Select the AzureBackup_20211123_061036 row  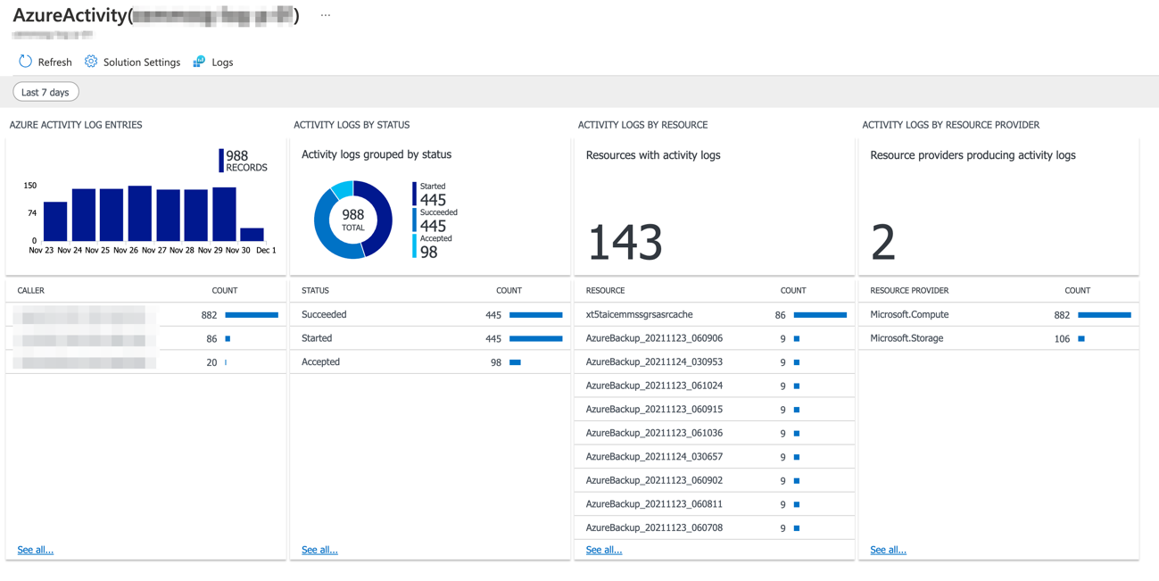[x=715, y=433]
